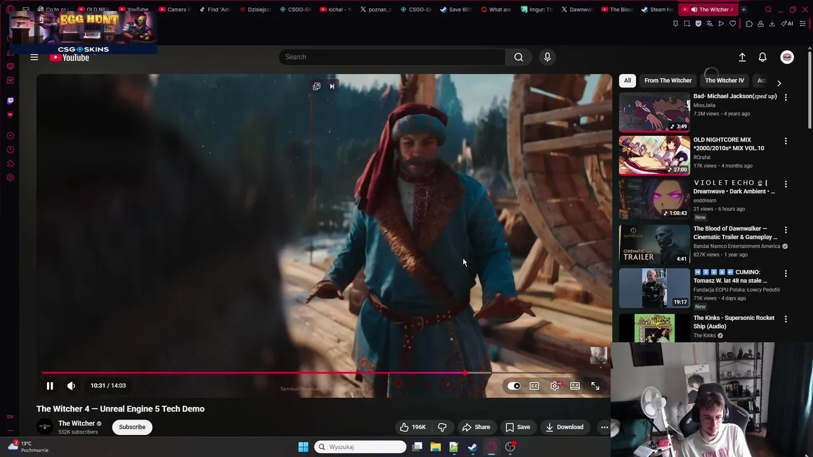This screenshot has height=457, width=813.
Task: Open the YouTube create upload icon
Action: [x=742, y=57]
